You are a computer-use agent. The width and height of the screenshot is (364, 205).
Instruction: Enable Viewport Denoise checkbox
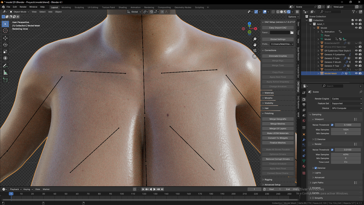tap(315, 139)
